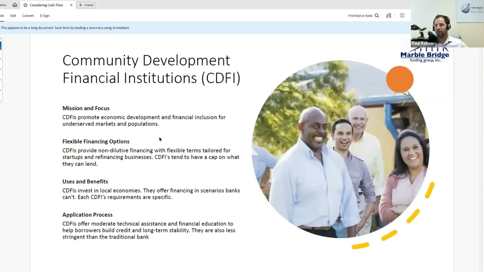Click the Marble Bridge funding group logo
This screenshot has height=272, width=484.
click(x=425, y=55)
